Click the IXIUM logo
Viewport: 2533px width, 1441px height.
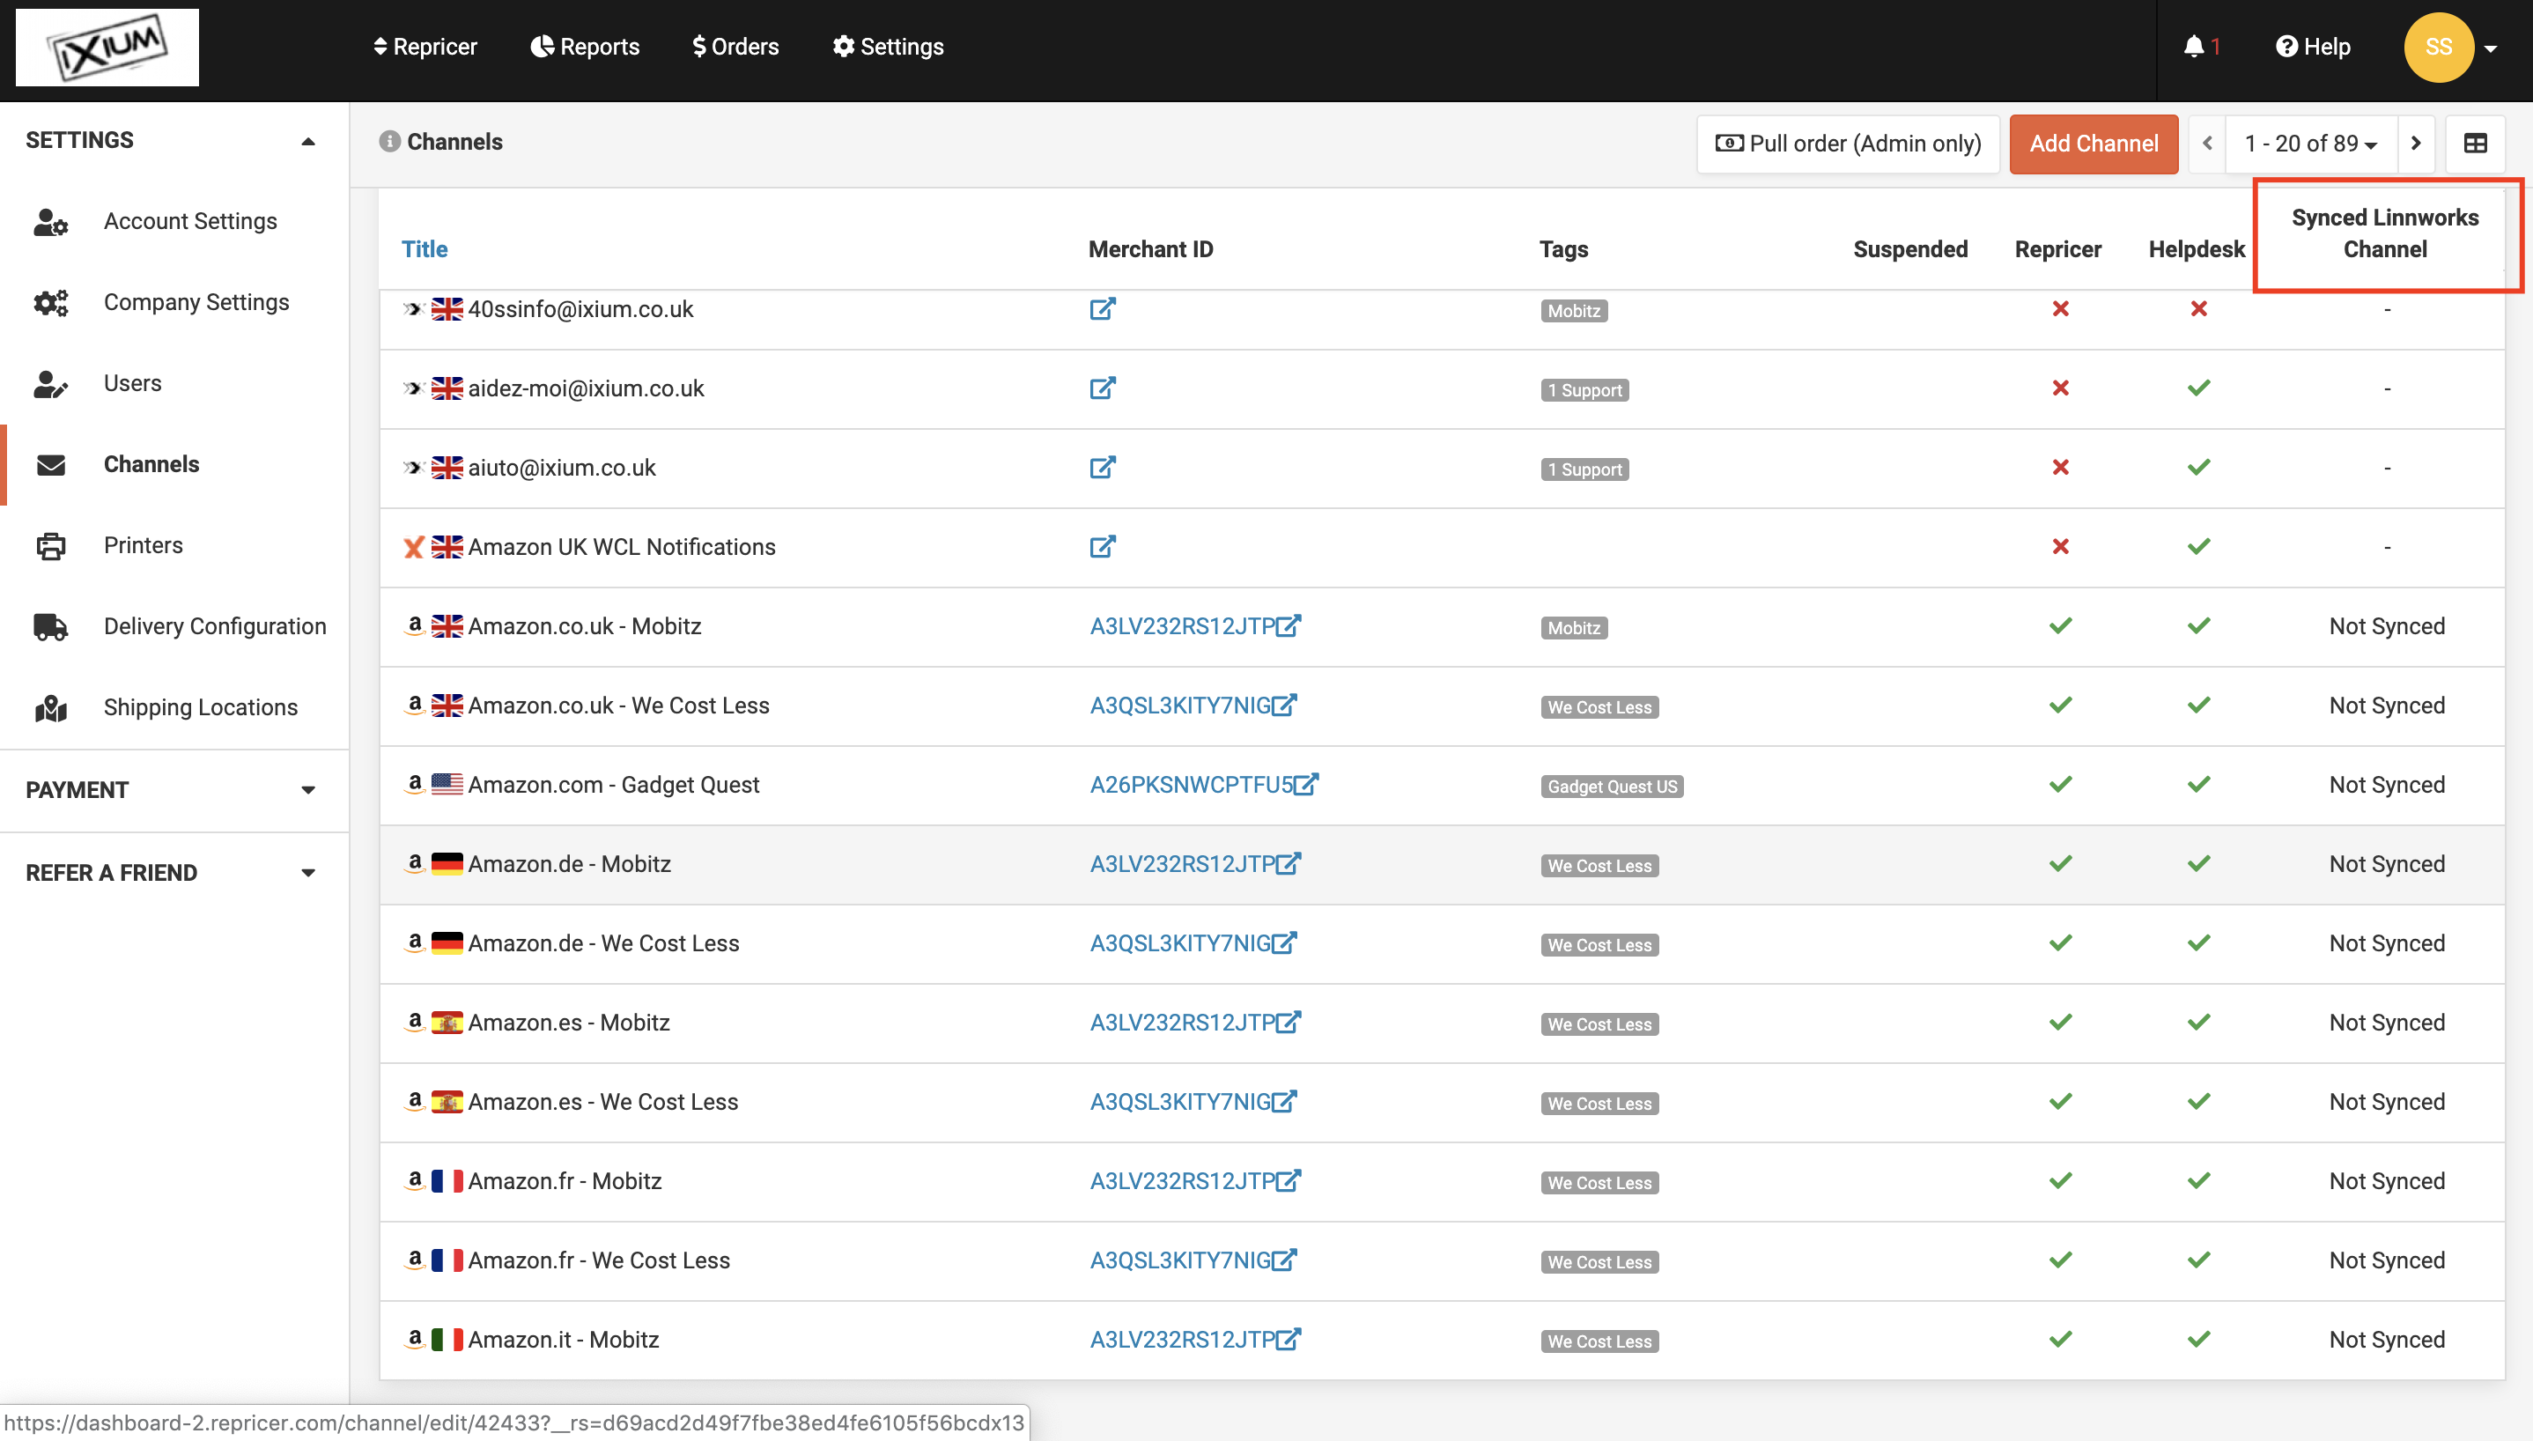click(107, 47)
